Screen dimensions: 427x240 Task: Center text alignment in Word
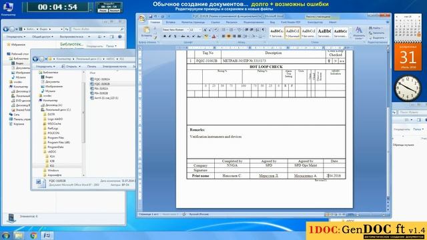229,36
